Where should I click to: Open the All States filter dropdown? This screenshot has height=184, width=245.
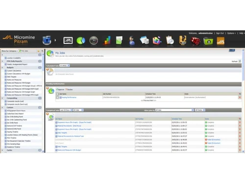click(200, 110)
